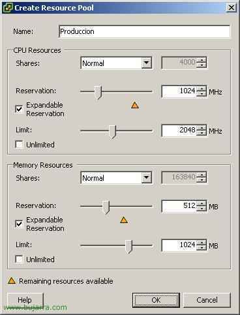Image resolution: width=240 pixels, height=315 pixels.
Task: Click the CPU Reservation slider handle
Action: 98,92
